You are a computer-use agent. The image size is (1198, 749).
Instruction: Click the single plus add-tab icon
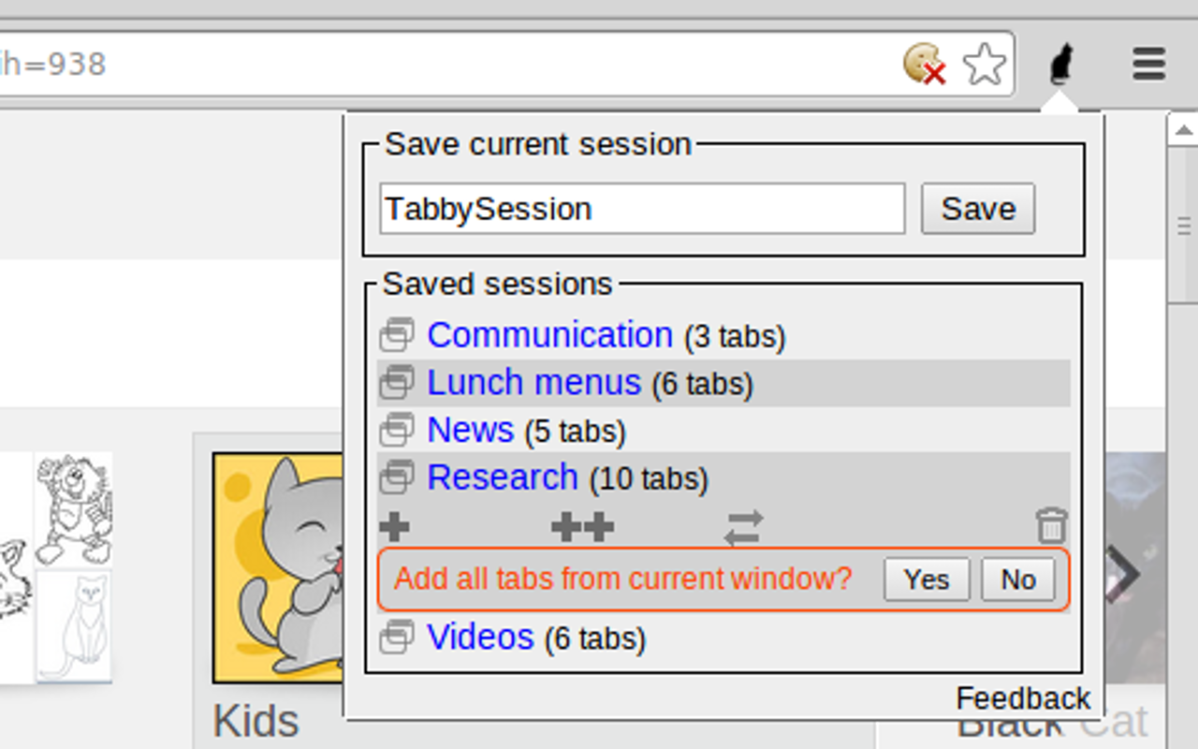[395, 526]
